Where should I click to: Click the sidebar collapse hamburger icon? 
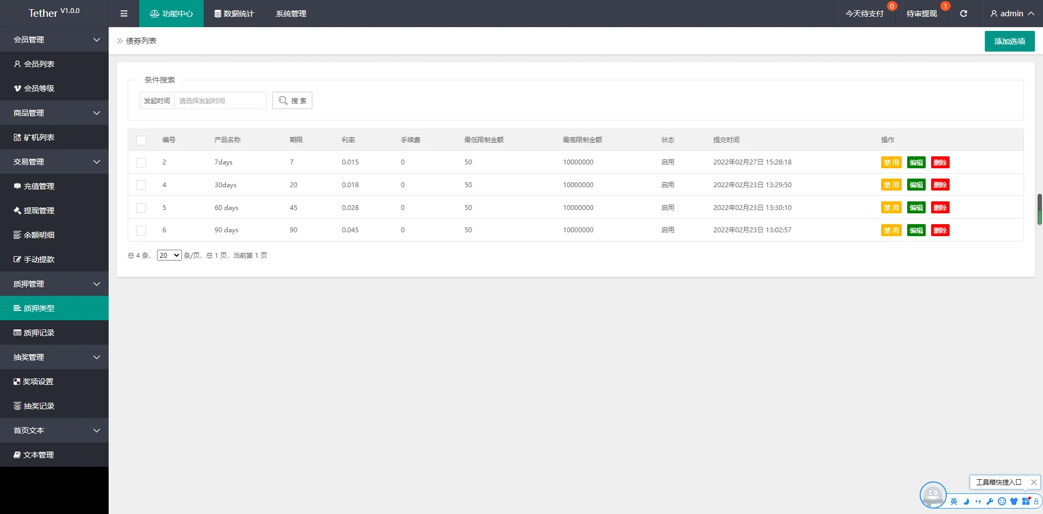(x=124, y=14)
